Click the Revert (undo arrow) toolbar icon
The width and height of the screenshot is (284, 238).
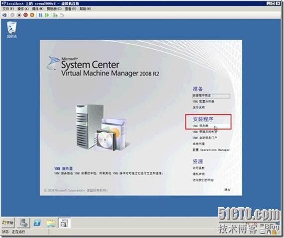tap(62, 15)
